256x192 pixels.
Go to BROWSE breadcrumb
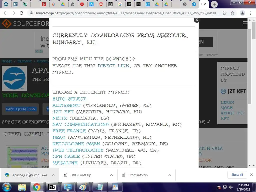[x=24, y=61]
